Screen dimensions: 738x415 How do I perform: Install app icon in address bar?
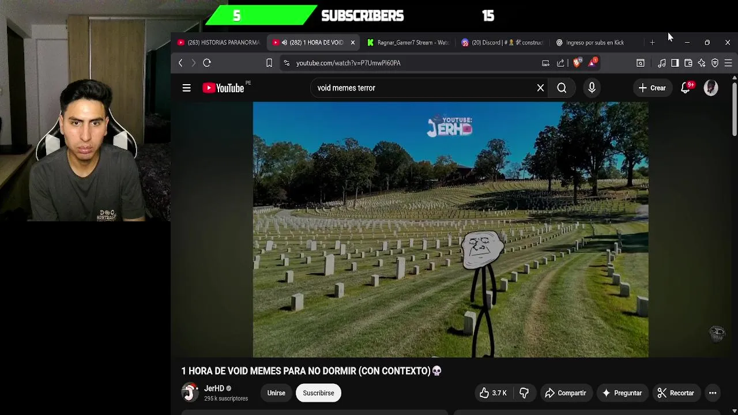(x=545, y=63)
